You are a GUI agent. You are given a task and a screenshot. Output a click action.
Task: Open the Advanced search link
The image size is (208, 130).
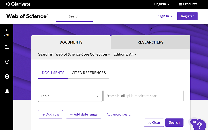[x=119, y=114]
